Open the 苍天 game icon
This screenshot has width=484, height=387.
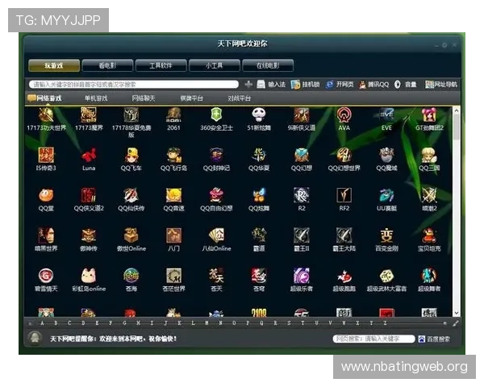[216, 280]
